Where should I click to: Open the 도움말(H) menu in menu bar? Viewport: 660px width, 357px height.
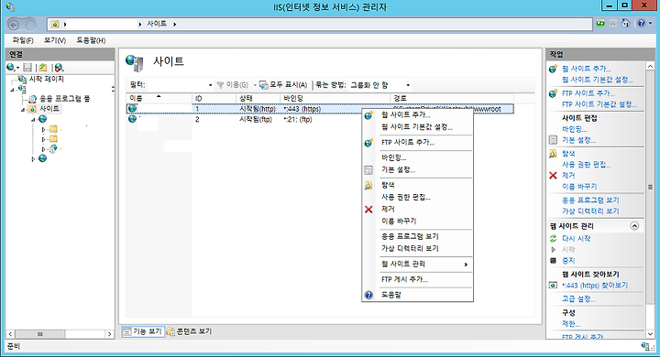pyautogui.click(x=91, y=40)
